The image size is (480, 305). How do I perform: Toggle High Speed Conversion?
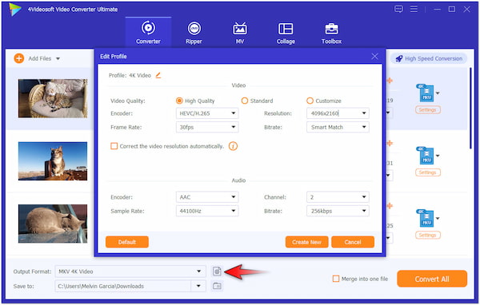click(x=429, y=58)
